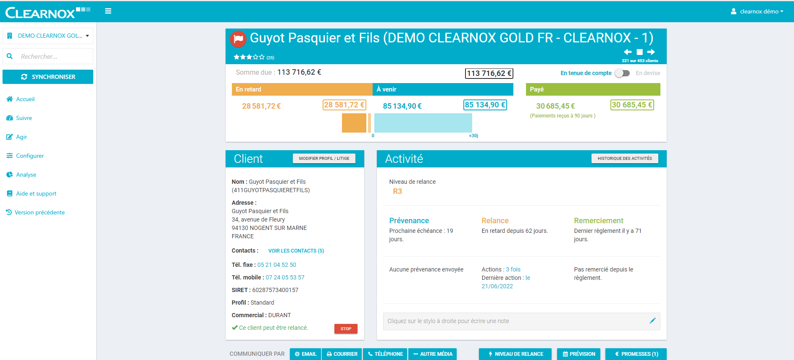Click the orange overdue bar in chart
The height and width of the screenshot is (360, 794).
(x=354, y=123)
